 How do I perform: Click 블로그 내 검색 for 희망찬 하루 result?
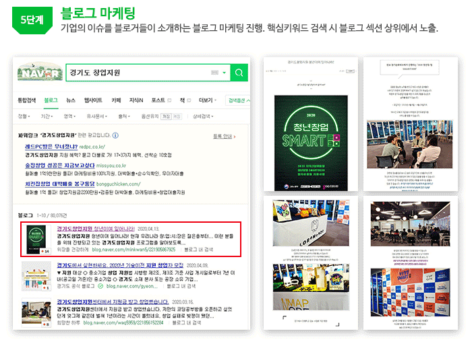point(187,323)
